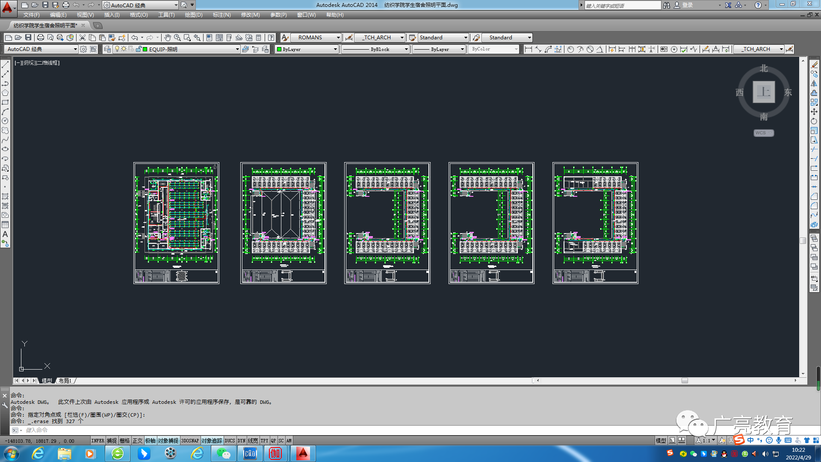Select the Pan hand tool

coord(168,38)
